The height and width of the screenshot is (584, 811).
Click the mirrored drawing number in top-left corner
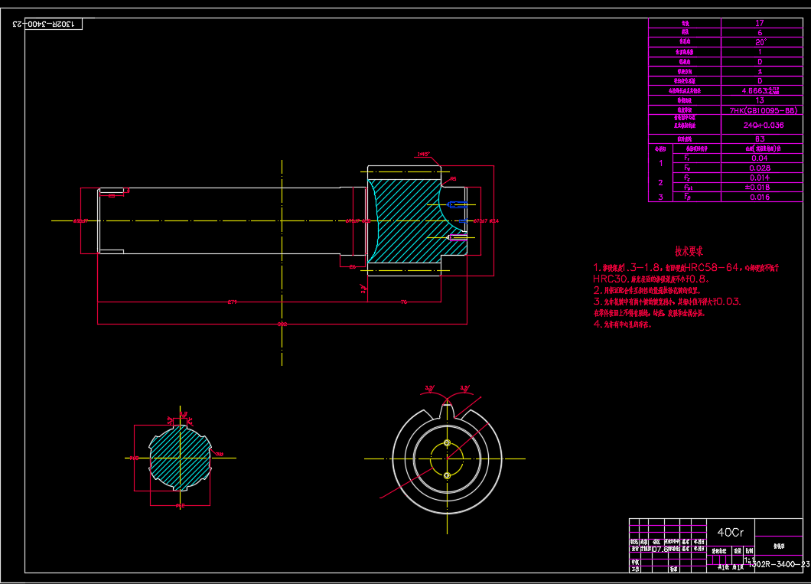[x=44, y=24]
